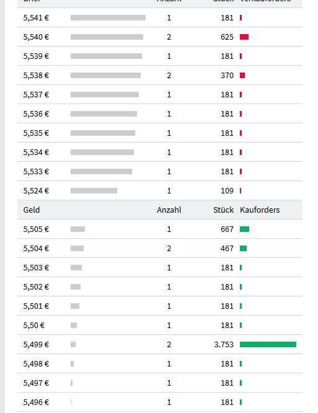Click the 5,541 € ask price
The image size is (318, 413).
click(36, 17)
